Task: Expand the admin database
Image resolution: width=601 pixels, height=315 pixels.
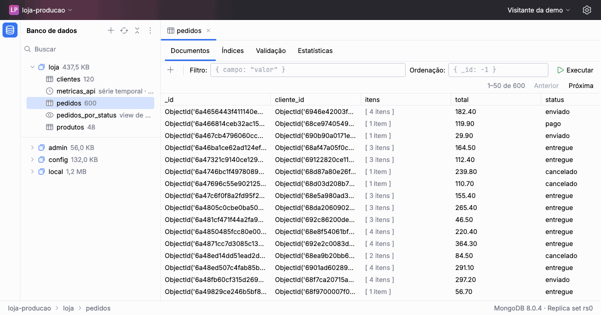Action: [x=33, y=147]
